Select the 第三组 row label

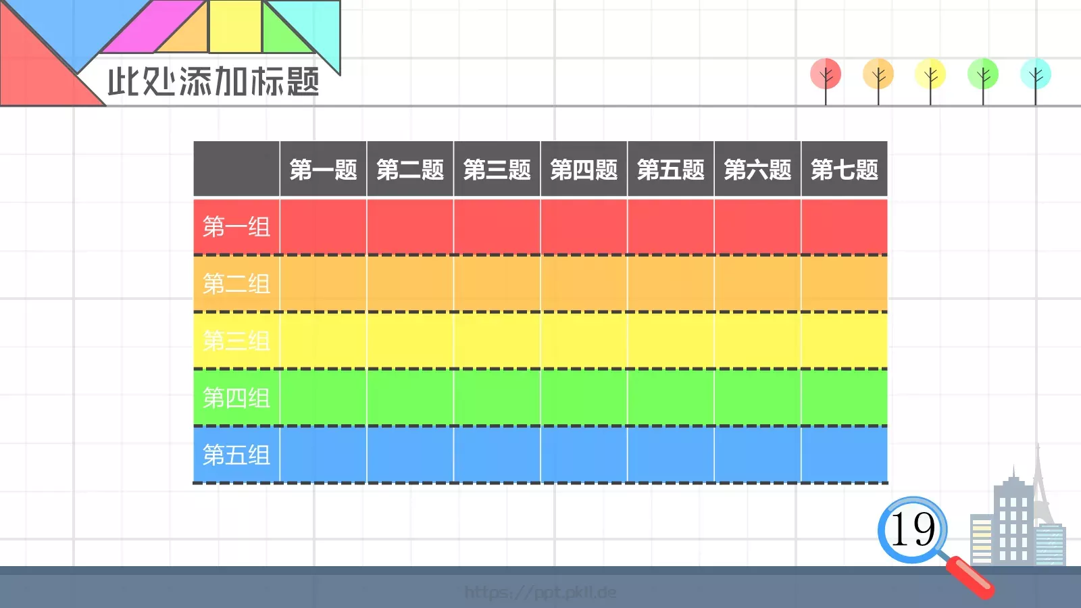(x=236, y=340)
